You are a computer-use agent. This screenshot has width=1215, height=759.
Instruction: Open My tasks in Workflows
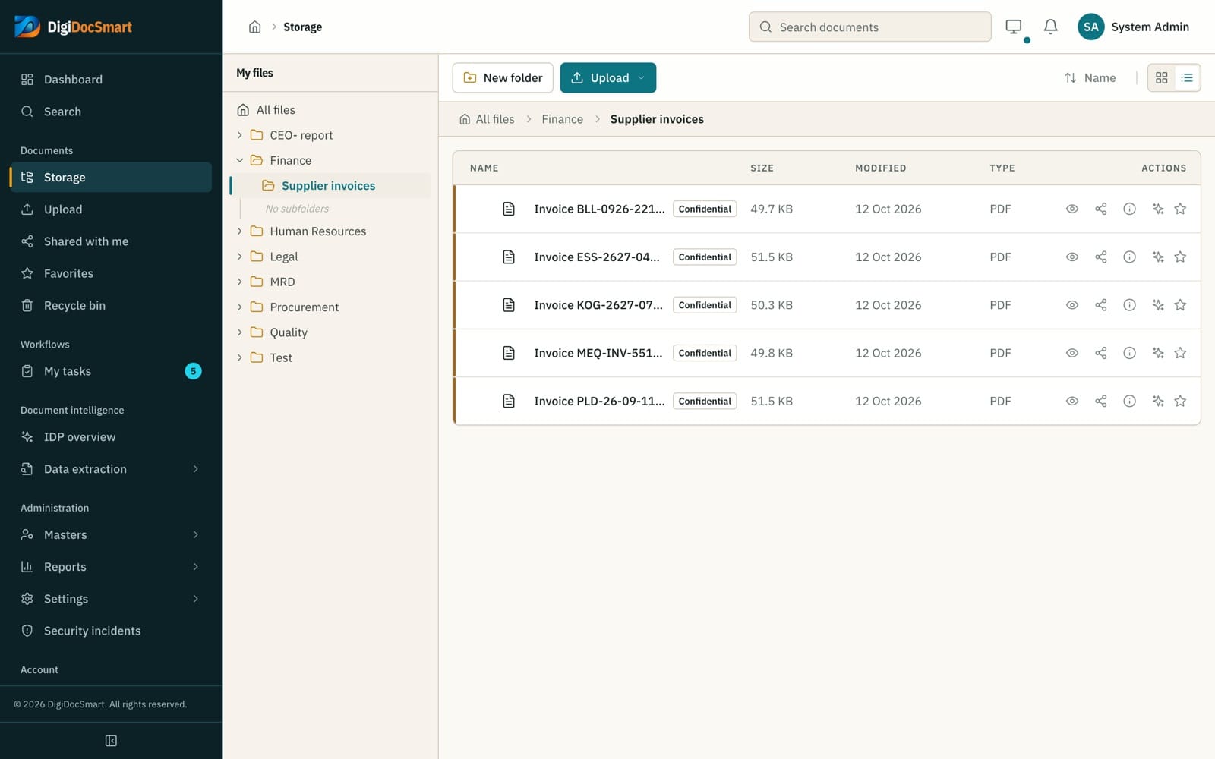111,371
